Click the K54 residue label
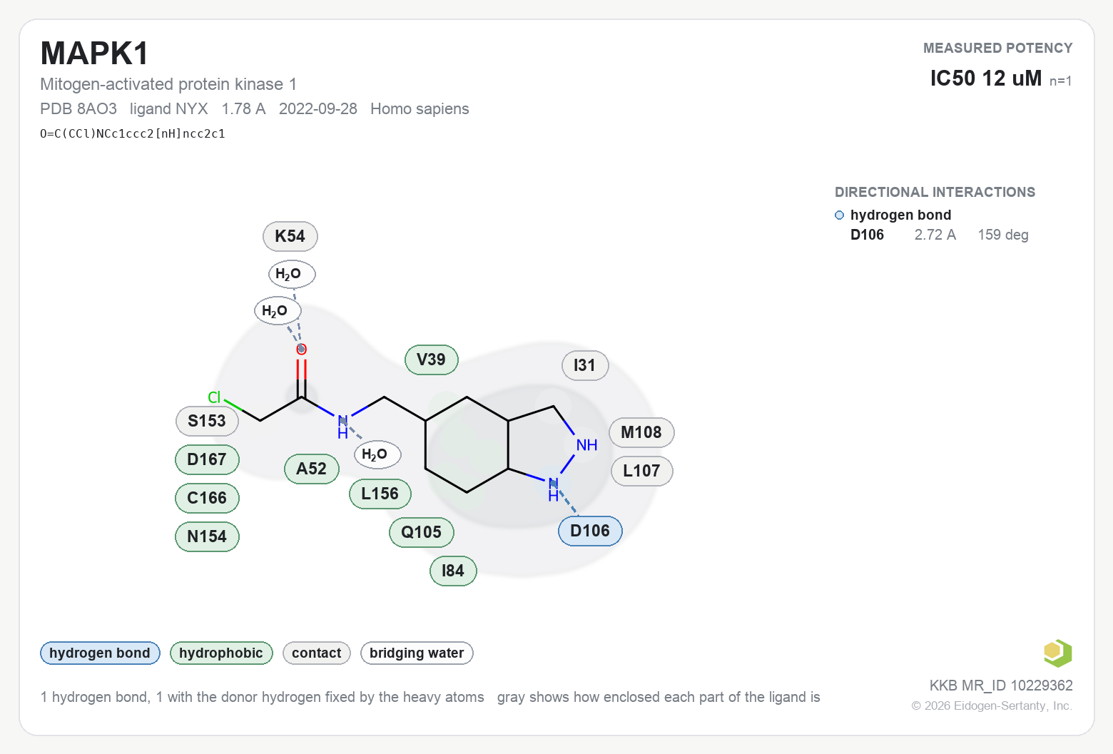 click(290, 236)
